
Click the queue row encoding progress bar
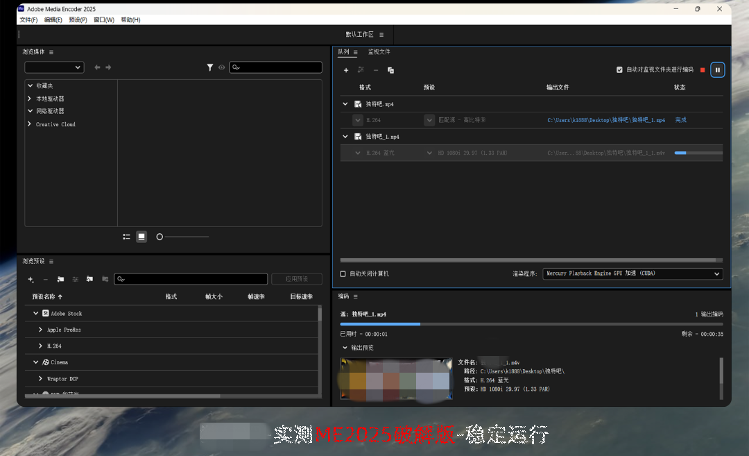698,153
